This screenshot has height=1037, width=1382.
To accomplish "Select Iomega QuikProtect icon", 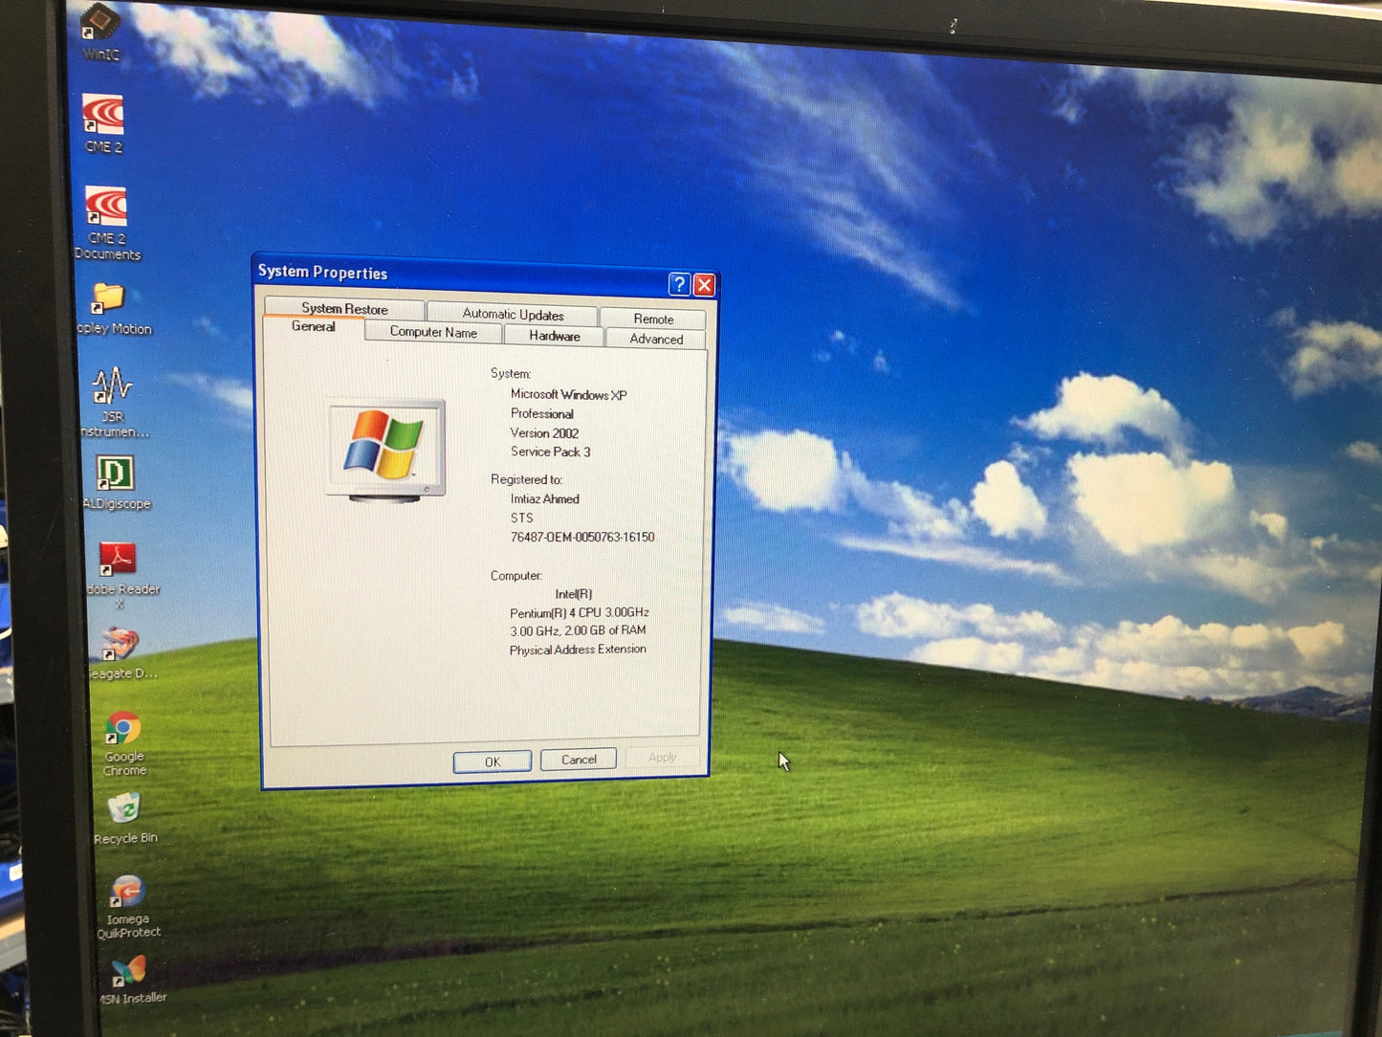I will pos(126,893).
